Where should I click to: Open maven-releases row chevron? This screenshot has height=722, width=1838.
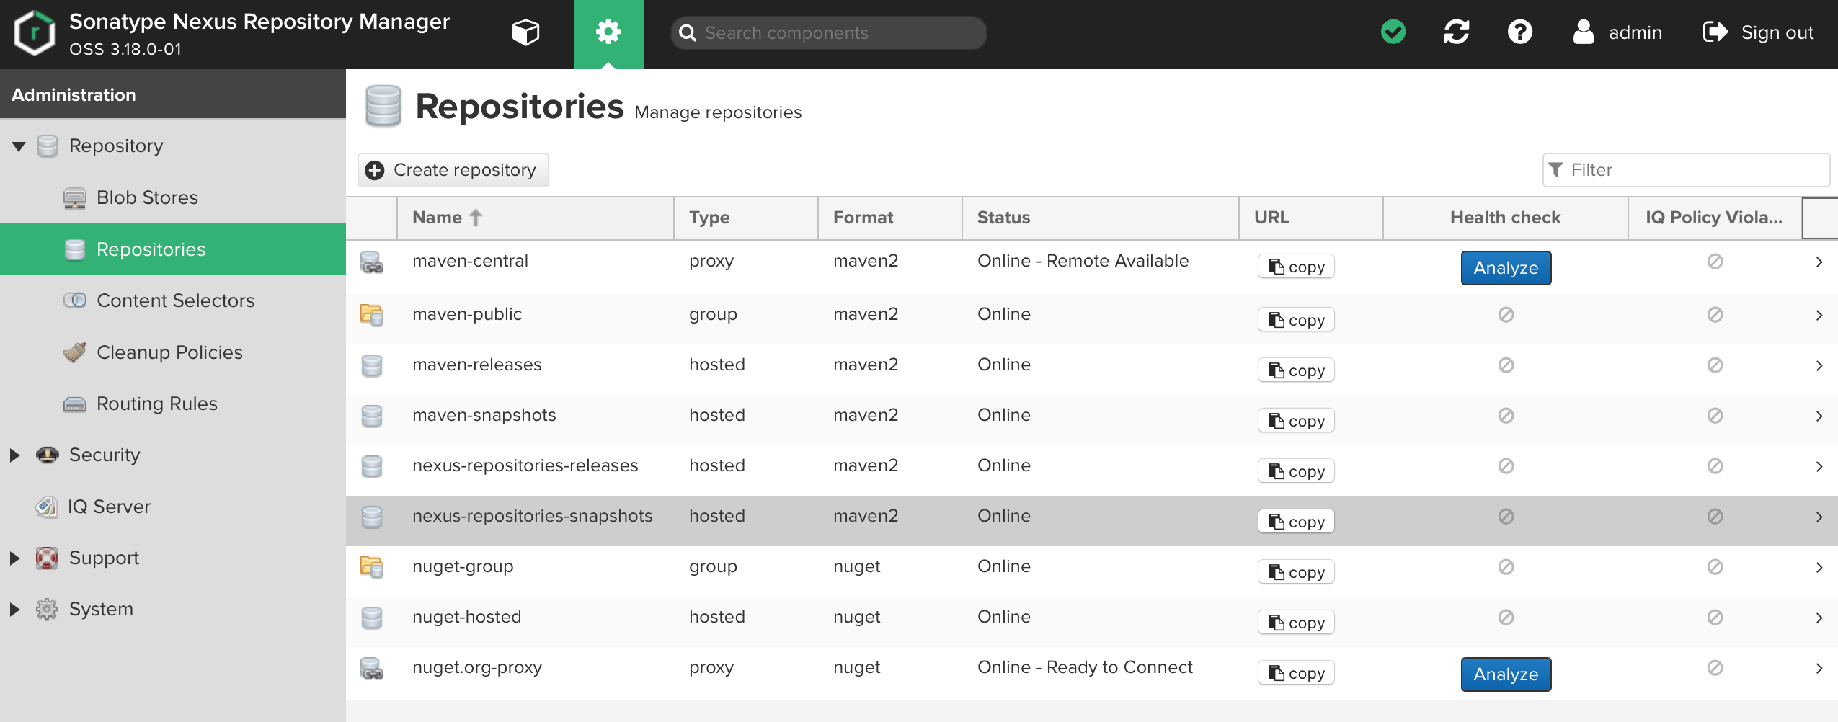coord(1819,366)
